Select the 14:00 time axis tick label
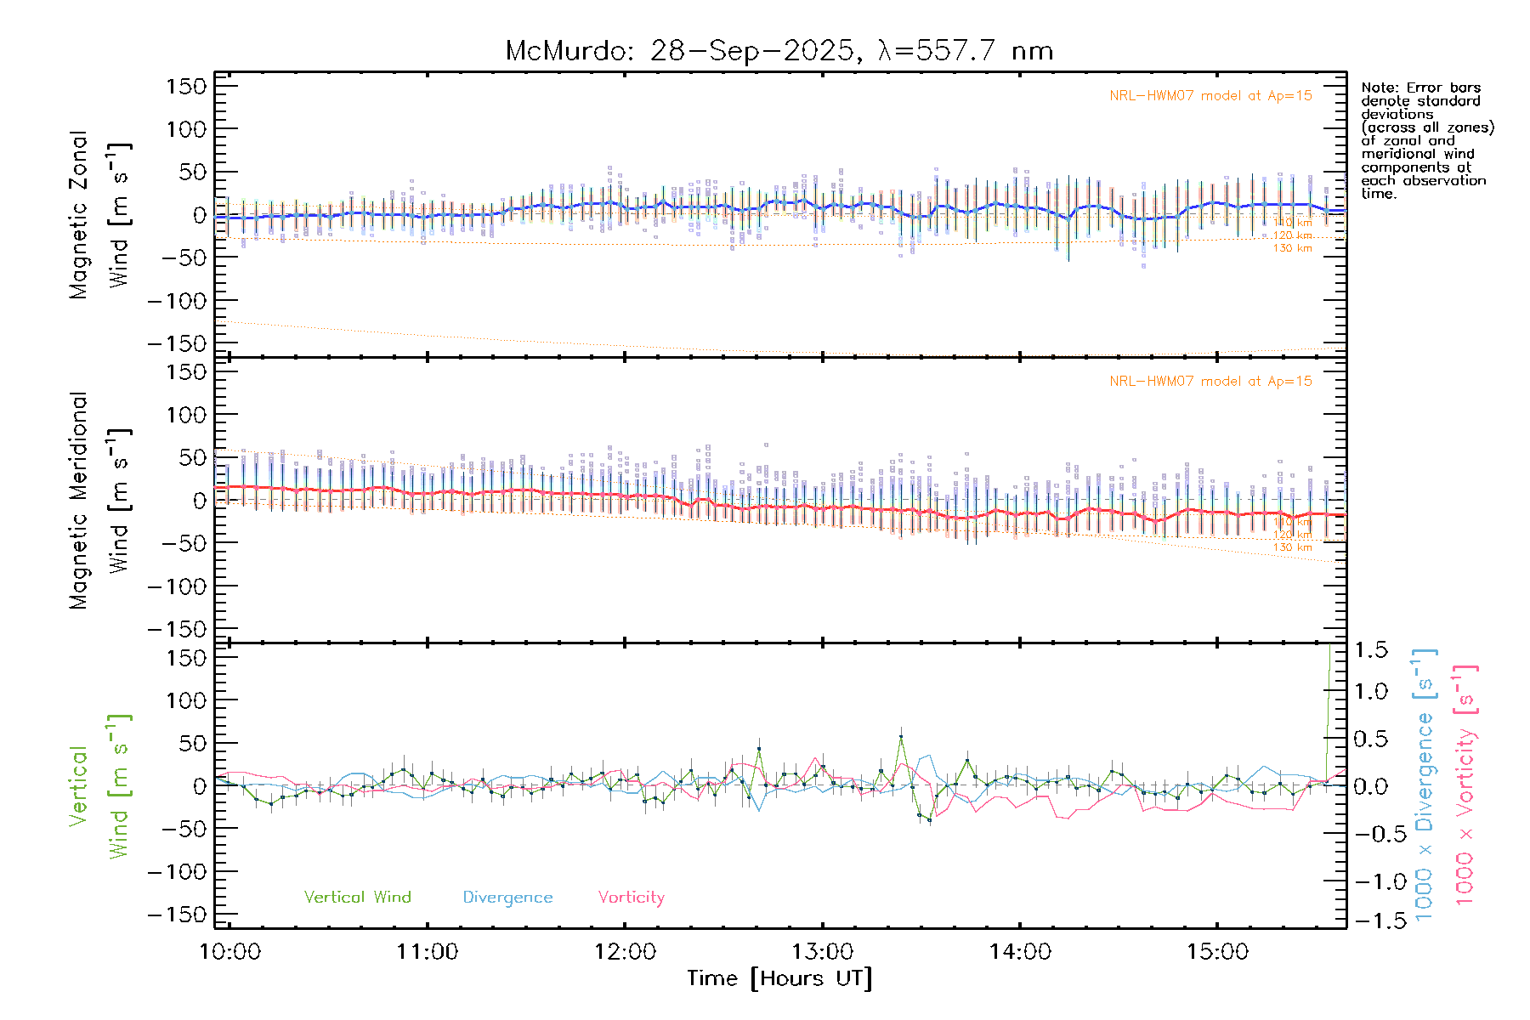Image resolution: width=1530 pixels, height=1020 pixels. click(1020, 951)
